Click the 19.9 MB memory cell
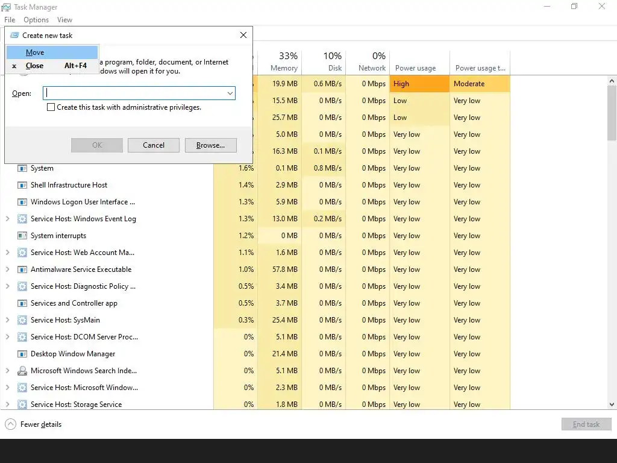The image size is (617, 463). [280, 84]
